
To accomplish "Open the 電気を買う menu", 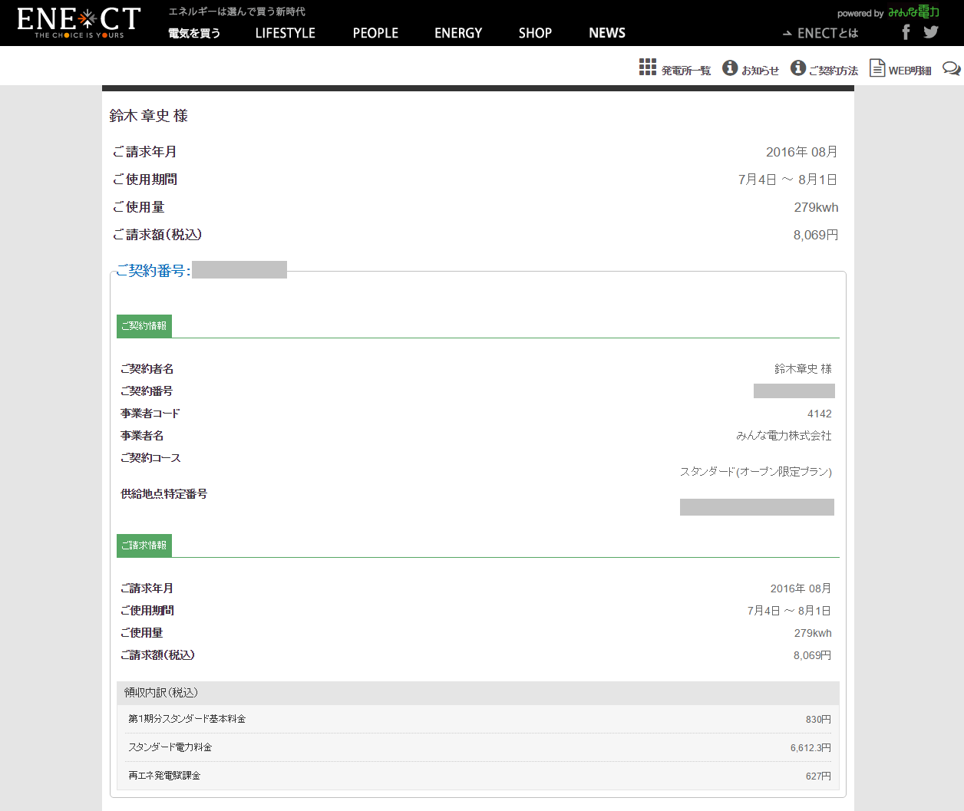I will [194, 33].
